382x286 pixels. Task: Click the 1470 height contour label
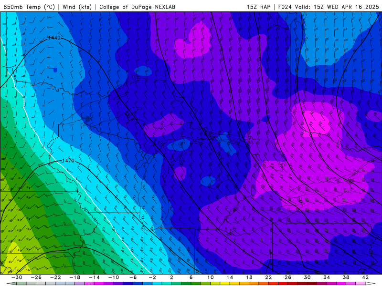coord(68,161)
